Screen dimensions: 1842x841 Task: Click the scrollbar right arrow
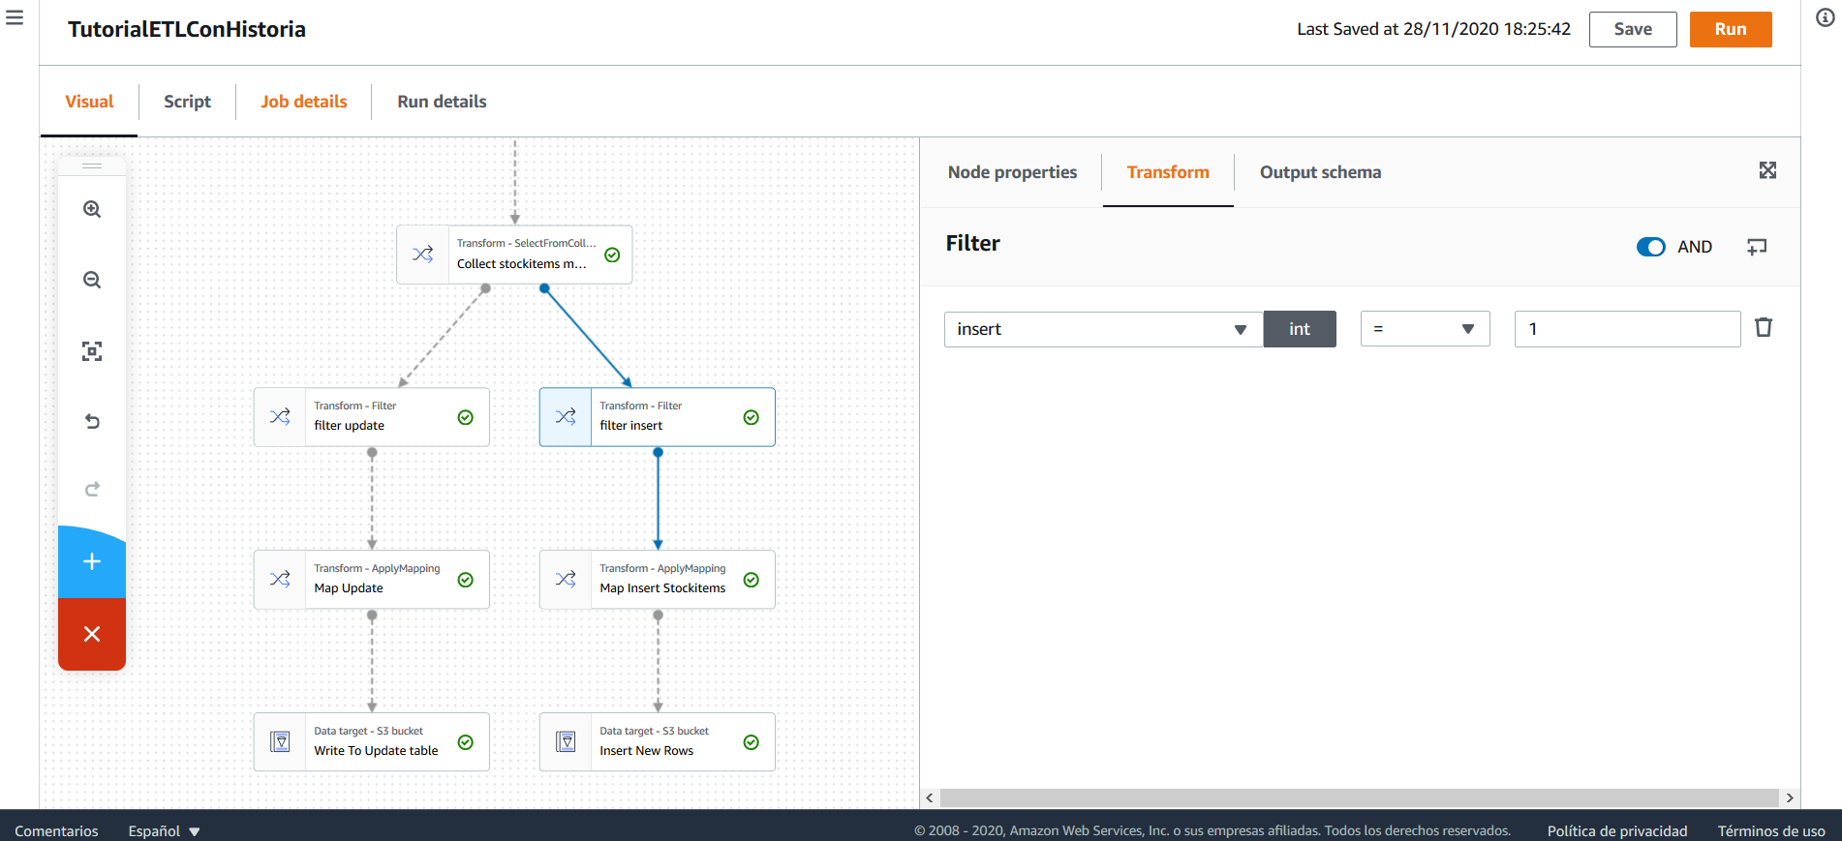pyautogui.click(x=1790, y=797)
